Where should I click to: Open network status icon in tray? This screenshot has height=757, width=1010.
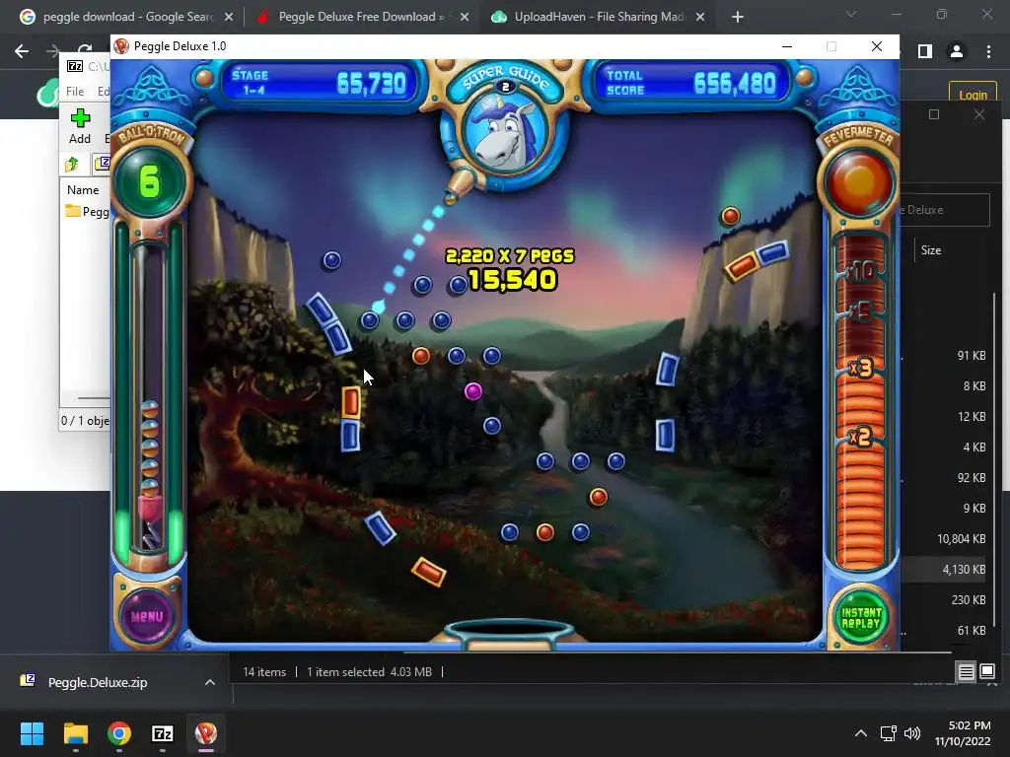pos(889,733)
